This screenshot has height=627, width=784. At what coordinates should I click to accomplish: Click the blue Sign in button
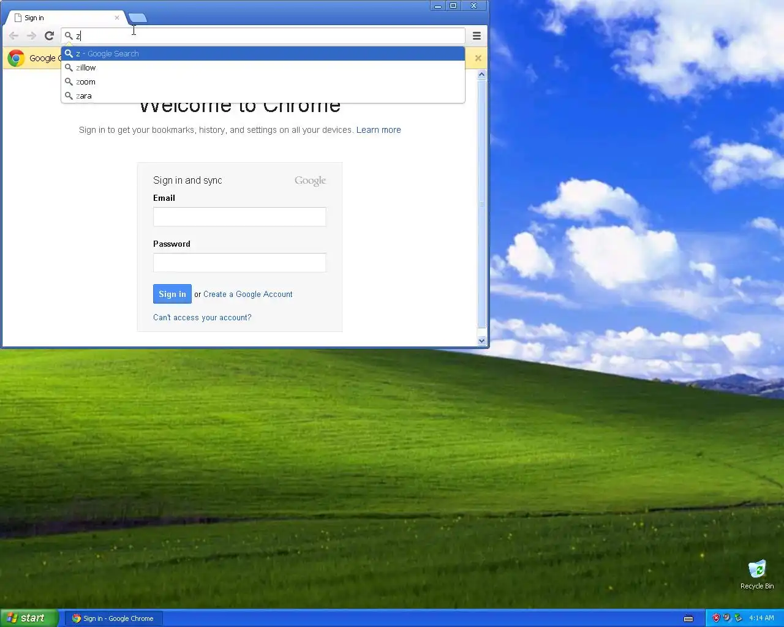click(x=172, y=294)
